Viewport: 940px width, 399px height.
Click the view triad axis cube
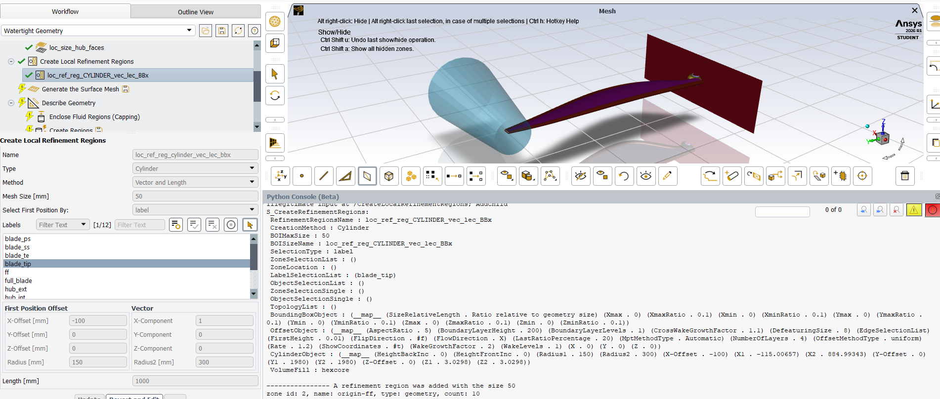coord(882,138)
